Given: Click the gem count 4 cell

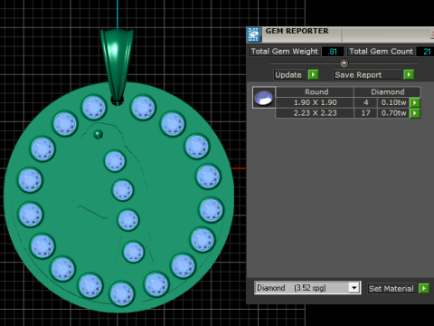Looking at the screenshot, I should [365, 102].
